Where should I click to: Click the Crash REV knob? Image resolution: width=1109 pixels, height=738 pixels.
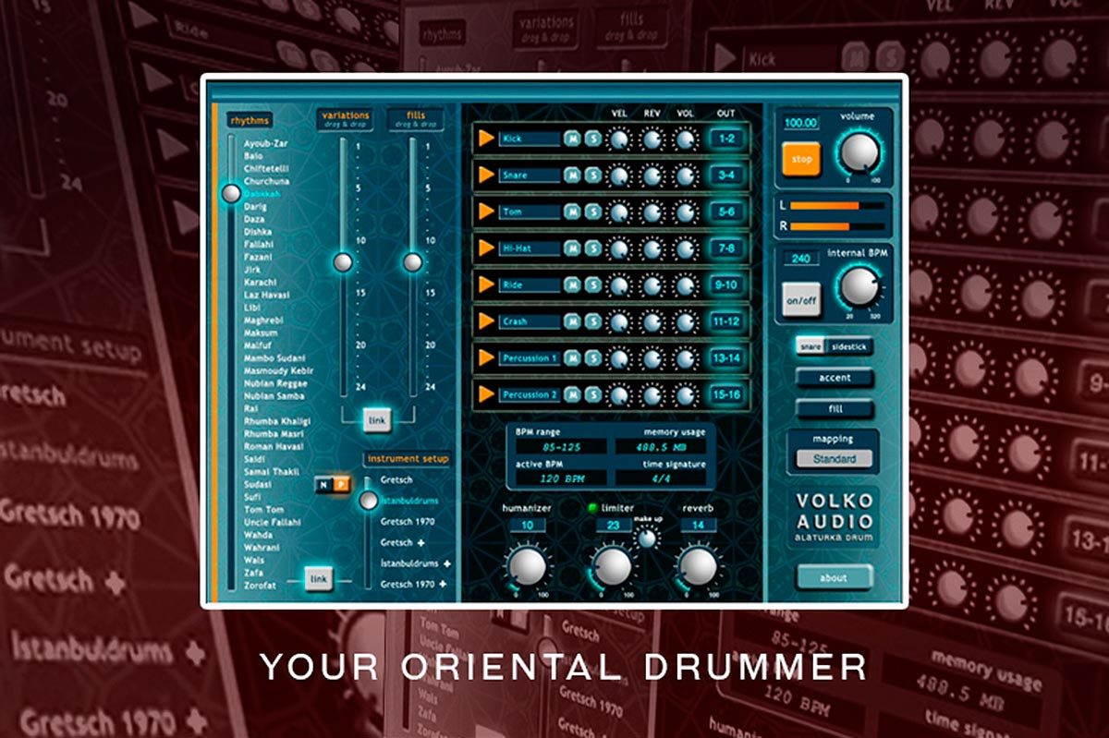click(652, 321)
